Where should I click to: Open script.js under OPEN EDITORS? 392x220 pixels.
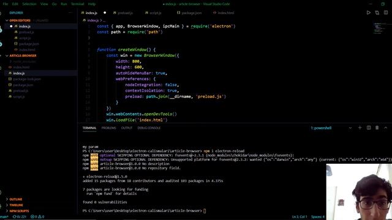pyautogui.click(x=24, y=38)
